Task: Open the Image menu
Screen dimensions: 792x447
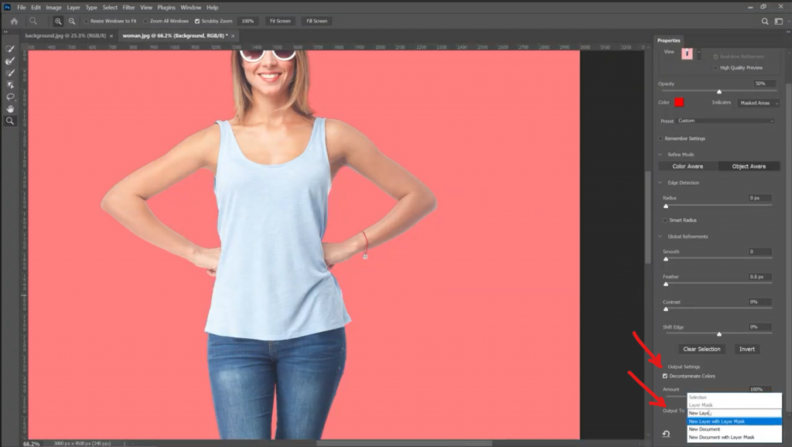Action: pyautogui.click(x=53, y=8)
